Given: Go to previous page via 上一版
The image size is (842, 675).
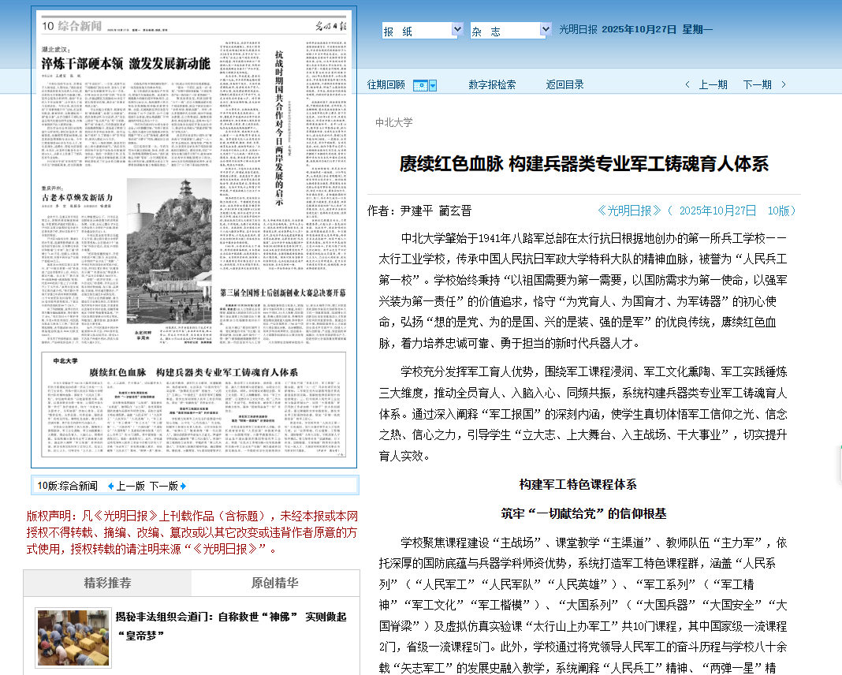Looking at the screenshot, I should 131,486.
